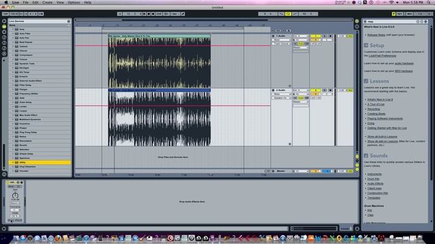Select the Vinyl Distortion device row
Screen dimensions: 435x244
(x=40, y=167)
